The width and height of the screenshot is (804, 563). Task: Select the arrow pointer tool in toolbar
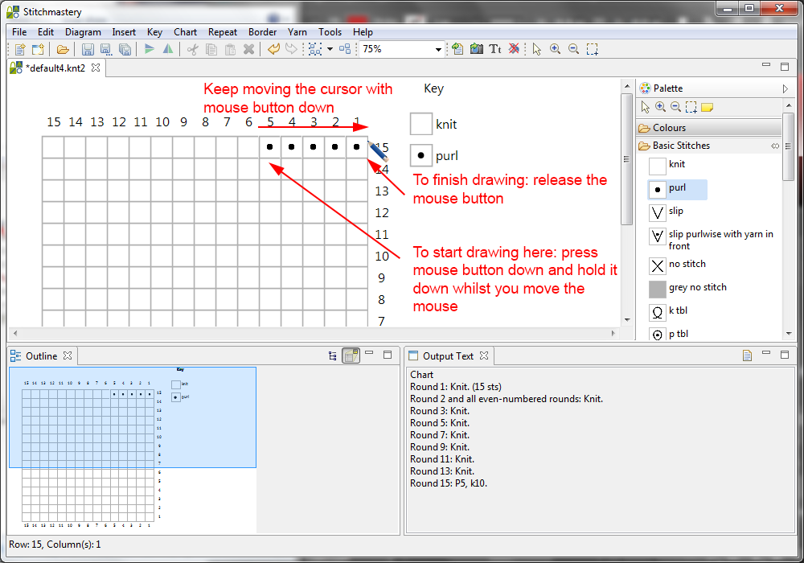pyautogui.click(x=537, y=49)
